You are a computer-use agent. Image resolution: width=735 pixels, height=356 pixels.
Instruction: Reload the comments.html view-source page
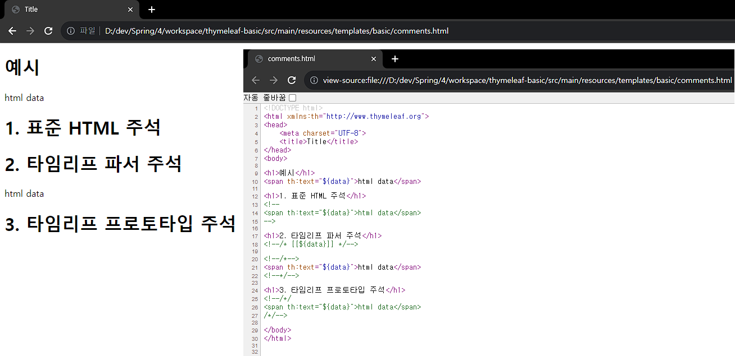(292, 80)
